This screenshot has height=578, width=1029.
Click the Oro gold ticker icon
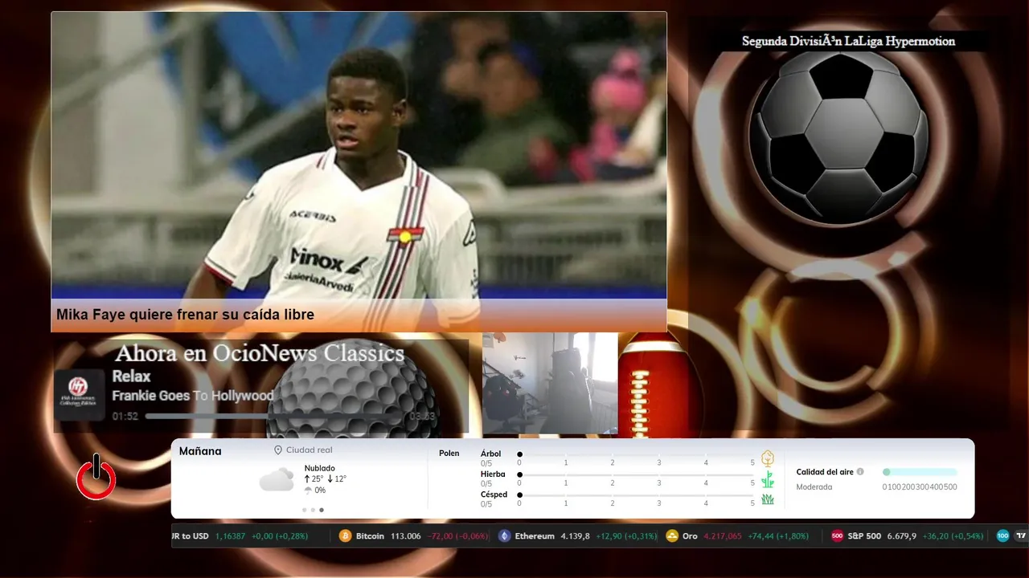[672, 536]
